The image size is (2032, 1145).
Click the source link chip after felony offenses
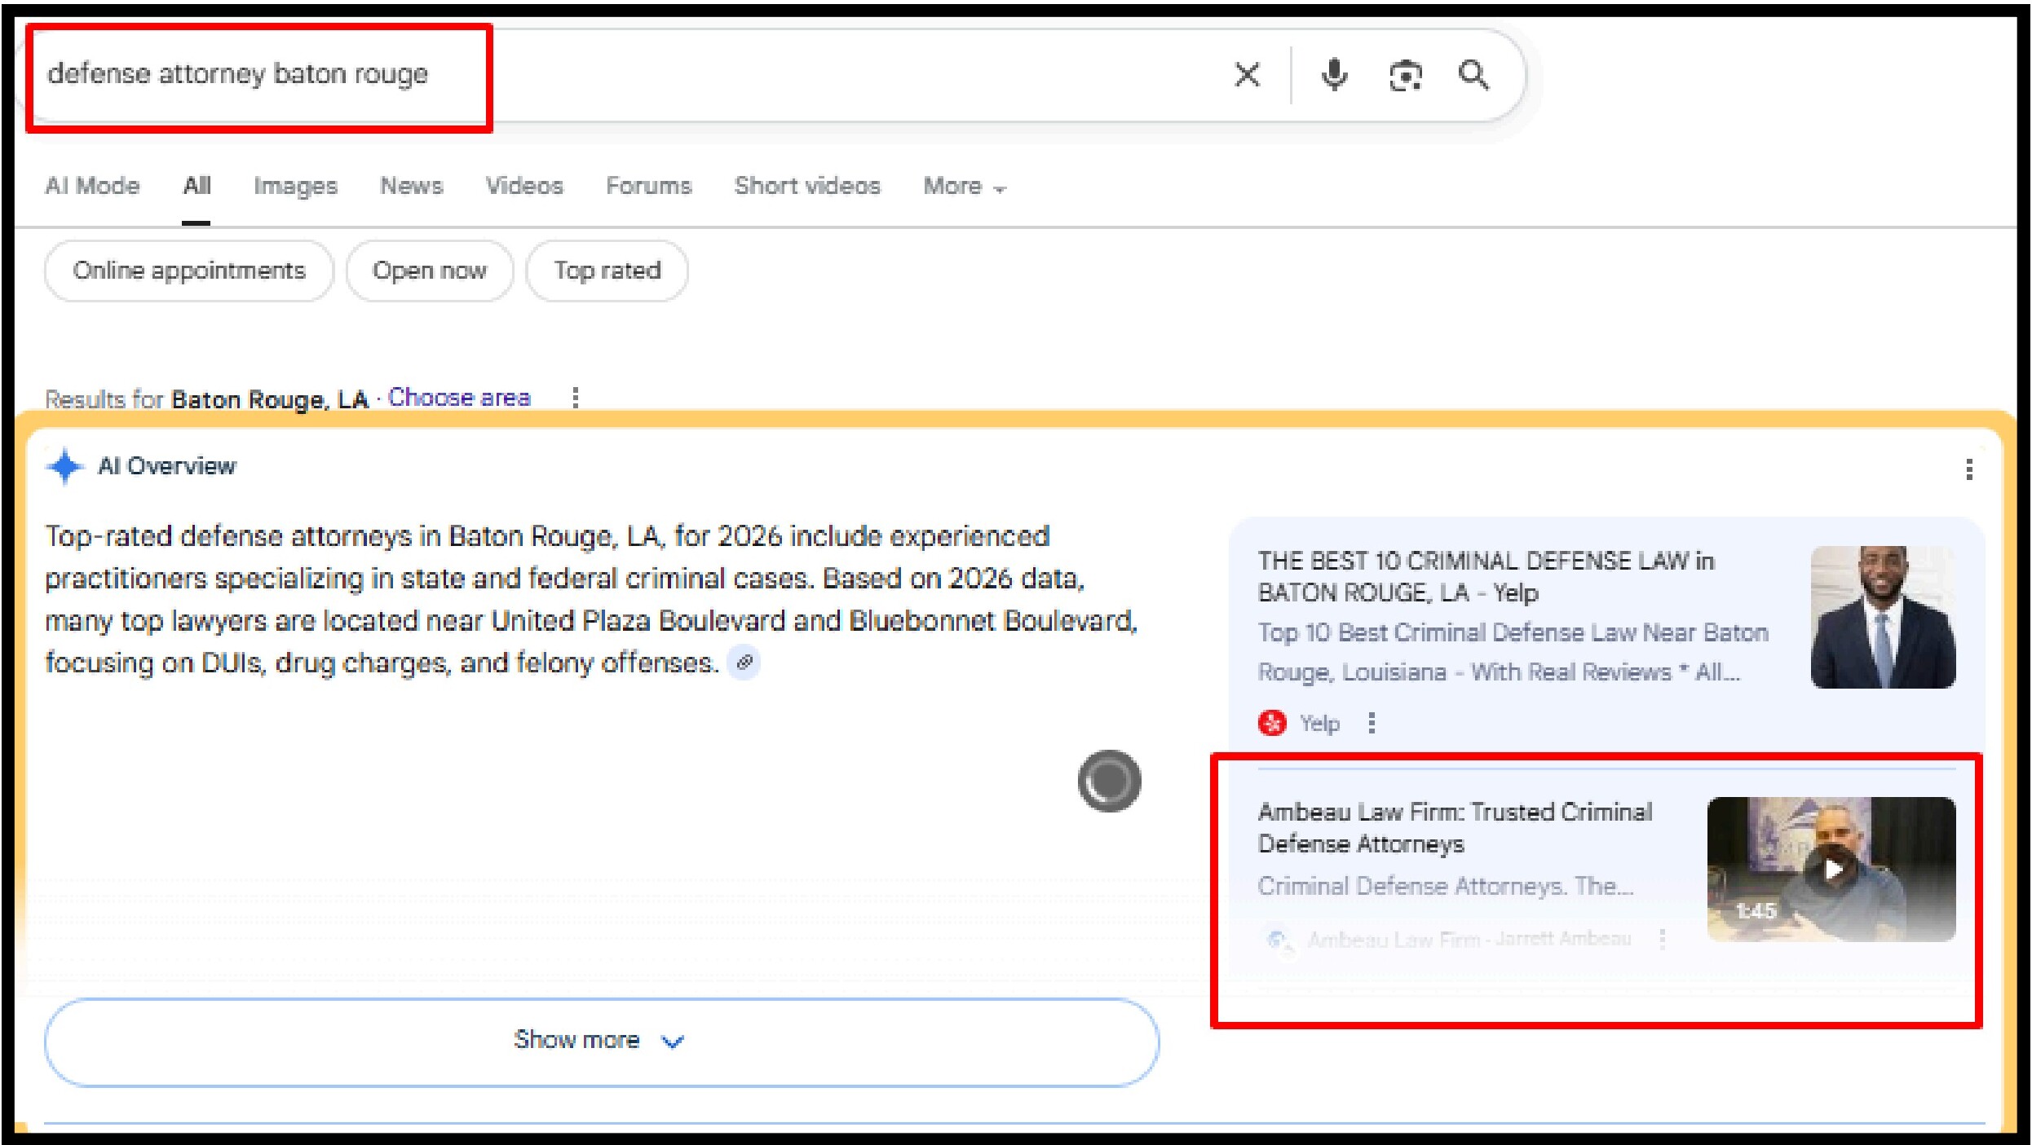point(744,663)
